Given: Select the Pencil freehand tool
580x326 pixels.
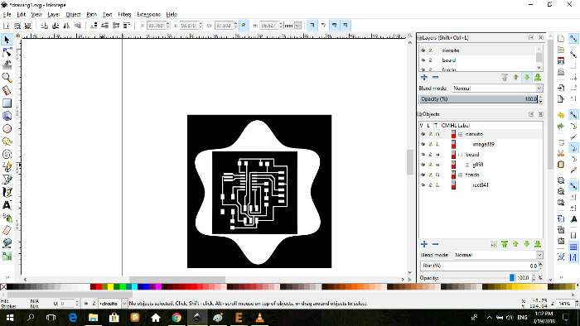Looking at the screenshot, I should 7,166.
